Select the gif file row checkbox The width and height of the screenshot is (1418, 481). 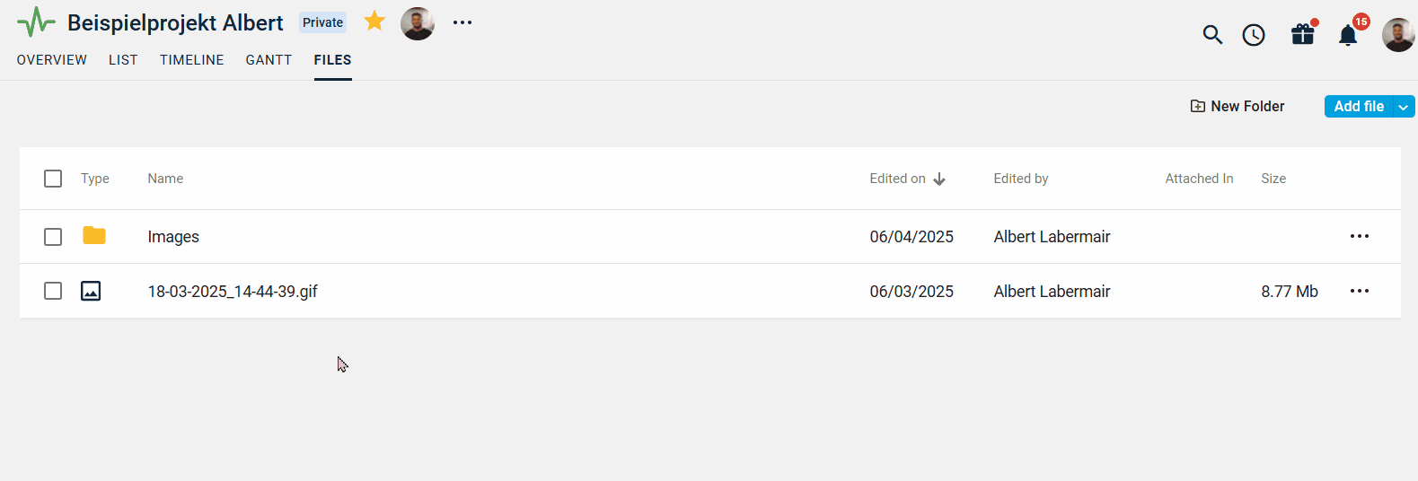tap(53, 291)
